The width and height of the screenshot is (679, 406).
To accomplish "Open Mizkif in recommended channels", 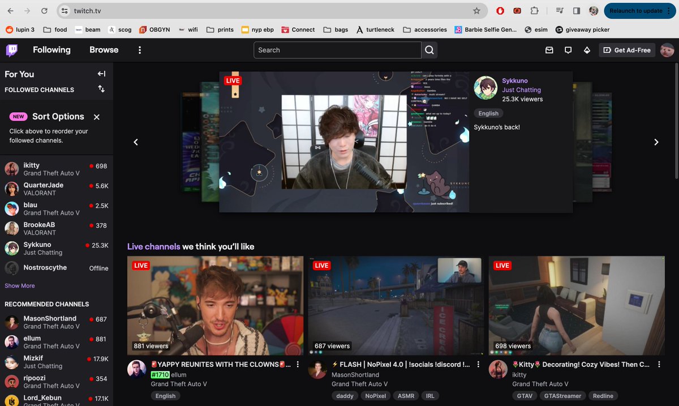I will [57, 362].
